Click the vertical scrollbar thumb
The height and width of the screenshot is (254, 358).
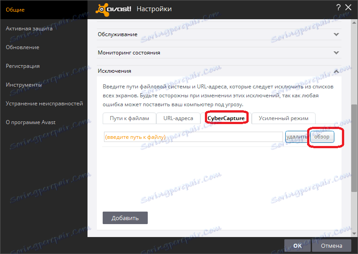[354, 148]
